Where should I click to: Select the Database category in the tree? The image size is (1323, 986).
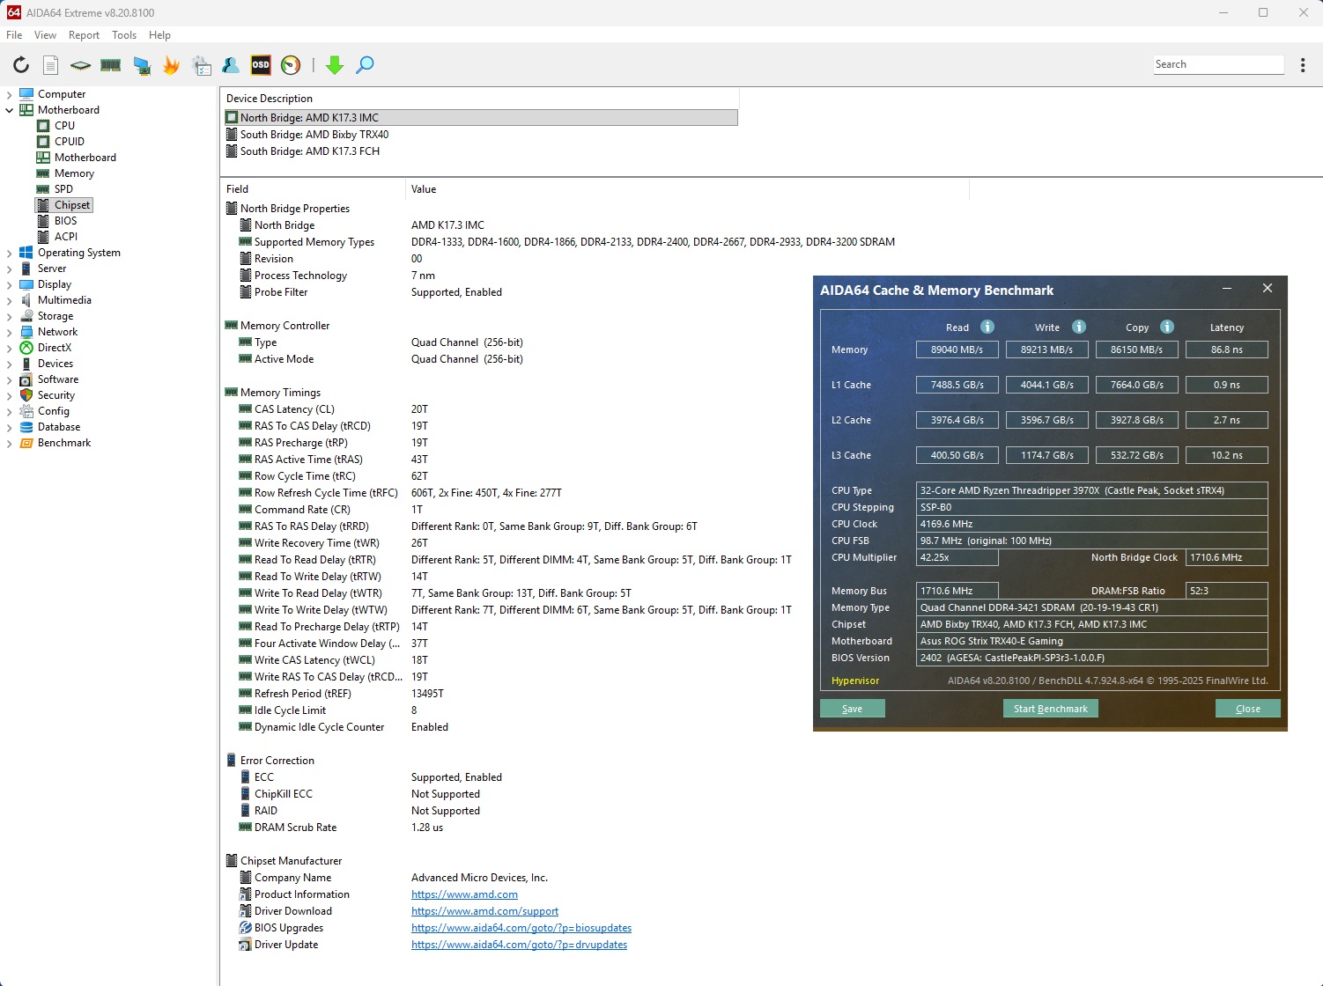pos(59,427)
